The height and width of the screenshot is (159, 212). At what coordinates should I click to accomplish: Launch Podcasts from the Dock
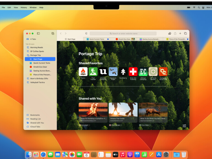pos(130,154)
